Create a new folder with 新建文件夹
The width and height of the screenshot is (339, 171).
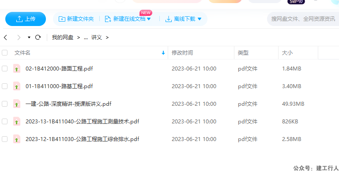(76, 19)
